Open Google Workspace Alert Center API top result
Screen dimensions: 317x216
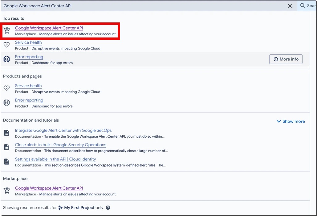[x=49, y=28]
